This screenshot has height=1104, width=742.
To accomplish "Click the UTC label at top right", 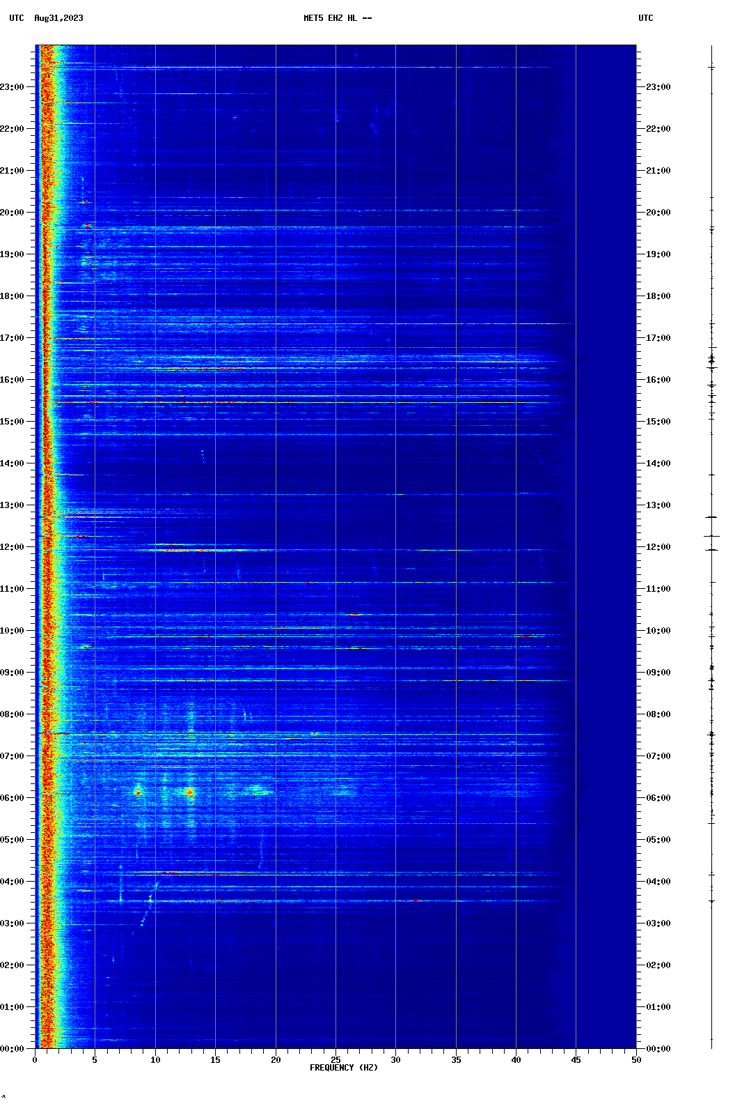I will click(x=645, y=18).
